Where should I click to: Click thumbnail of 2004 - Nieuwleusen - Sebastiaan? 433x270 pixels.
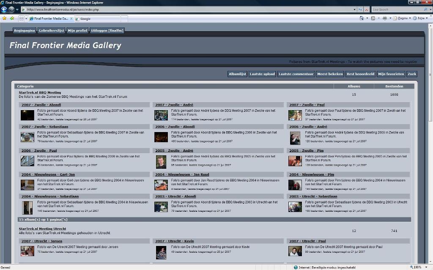click(x=27, y=208)
